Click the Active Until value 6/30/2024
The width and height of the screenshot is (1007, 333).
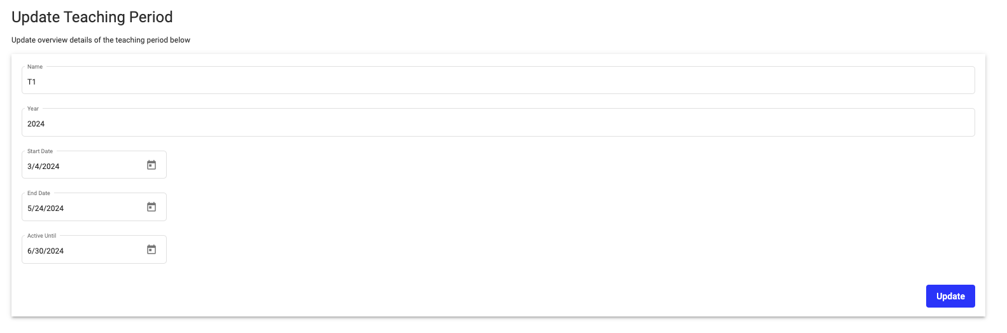[x=46, y=251]
